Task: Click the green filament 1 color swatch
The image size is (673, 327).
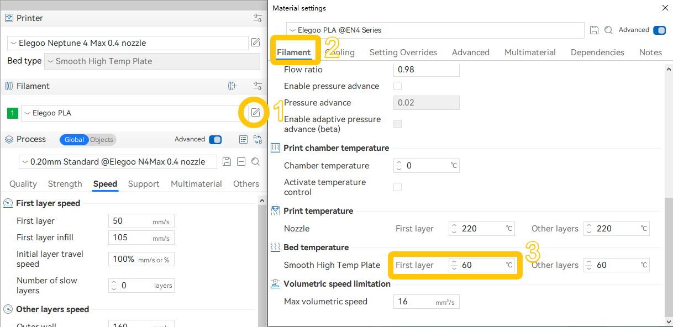Action: click(x=13, y=113)
